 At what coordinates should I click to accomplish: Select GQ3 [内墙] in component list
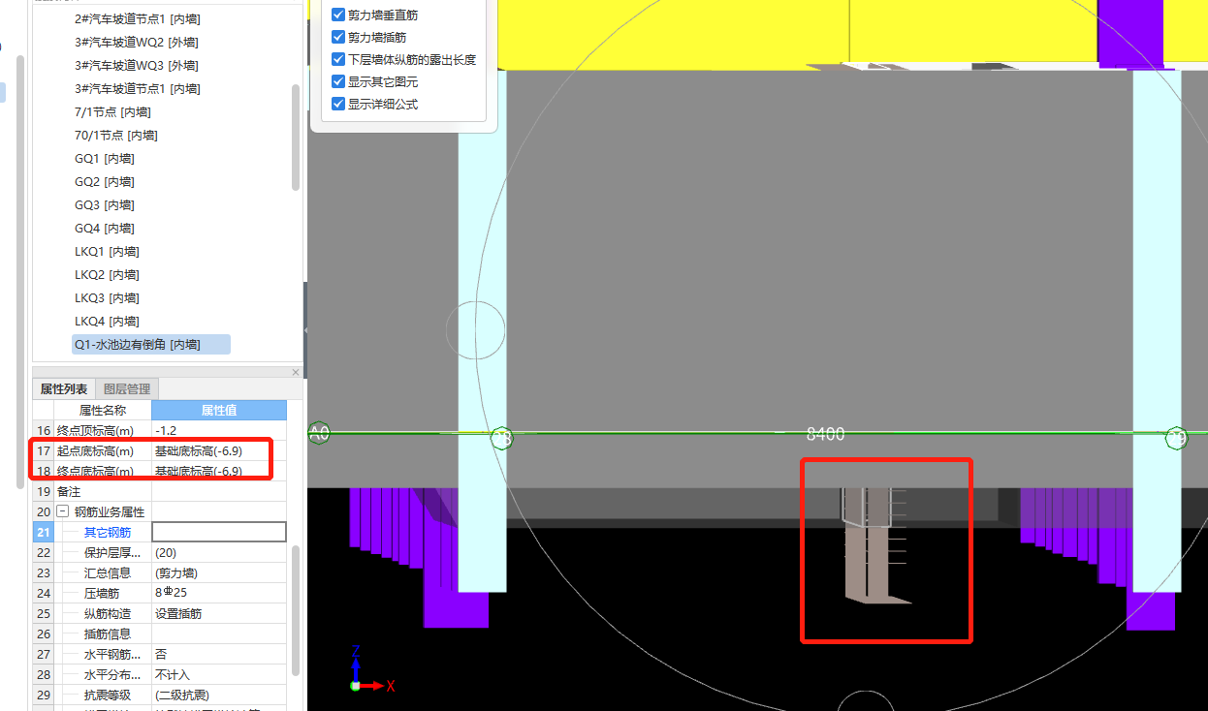105,204
